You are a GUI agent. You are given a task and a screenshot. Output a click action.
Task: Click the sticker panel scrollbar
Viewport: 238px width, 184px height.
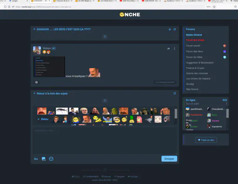pos(176,114)
